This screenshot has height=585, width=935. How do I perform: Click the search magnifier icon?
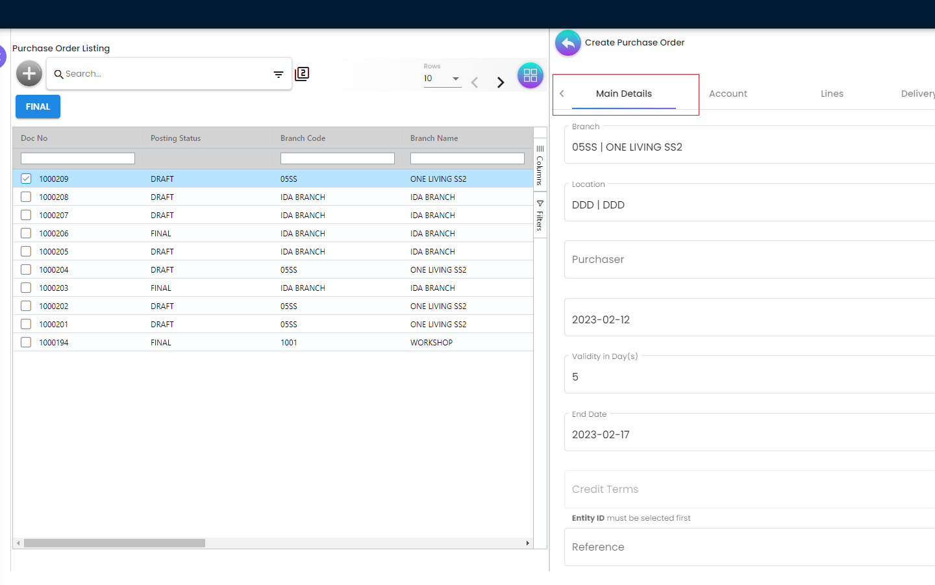pyautogui.click(x=58, y=75)
